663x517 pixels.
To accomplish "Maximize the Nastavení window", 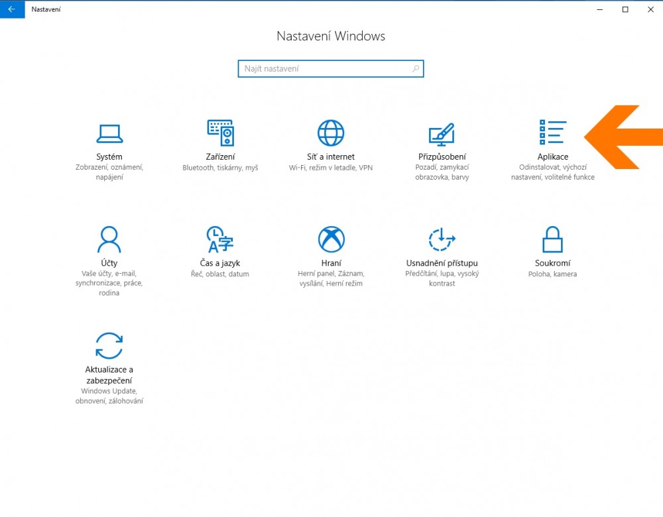I will coord(625,9).
